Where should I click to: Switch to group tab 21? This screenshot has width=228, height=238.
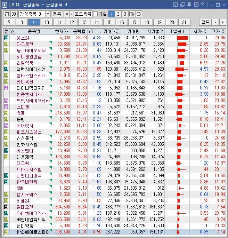tap(184, 23)
